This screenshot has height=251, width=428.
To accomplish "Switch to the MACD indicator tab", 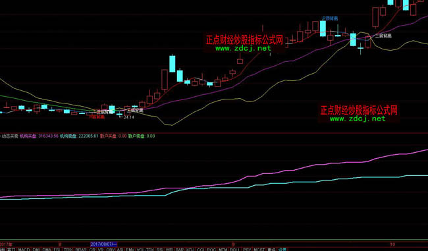I will (x=24, y=250).
